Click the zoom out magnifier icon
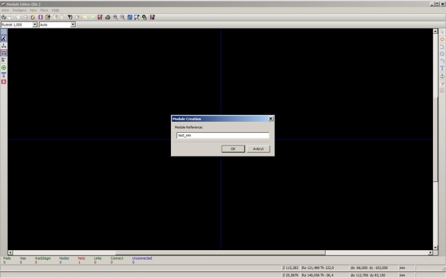 coord(122,17)
